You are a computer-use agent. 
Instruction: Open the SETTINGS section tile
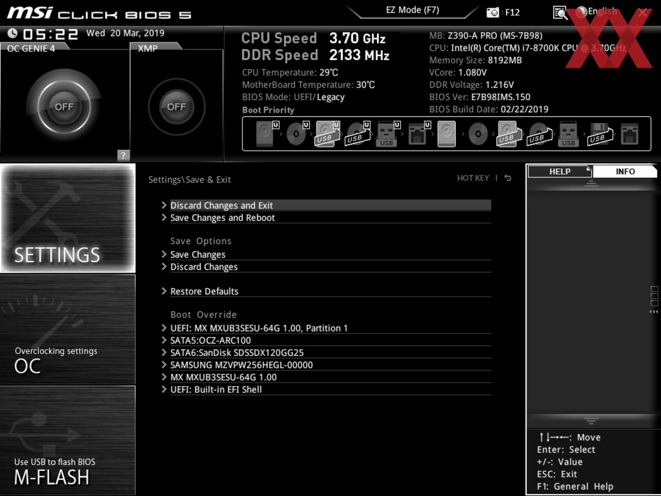(68, 218)
